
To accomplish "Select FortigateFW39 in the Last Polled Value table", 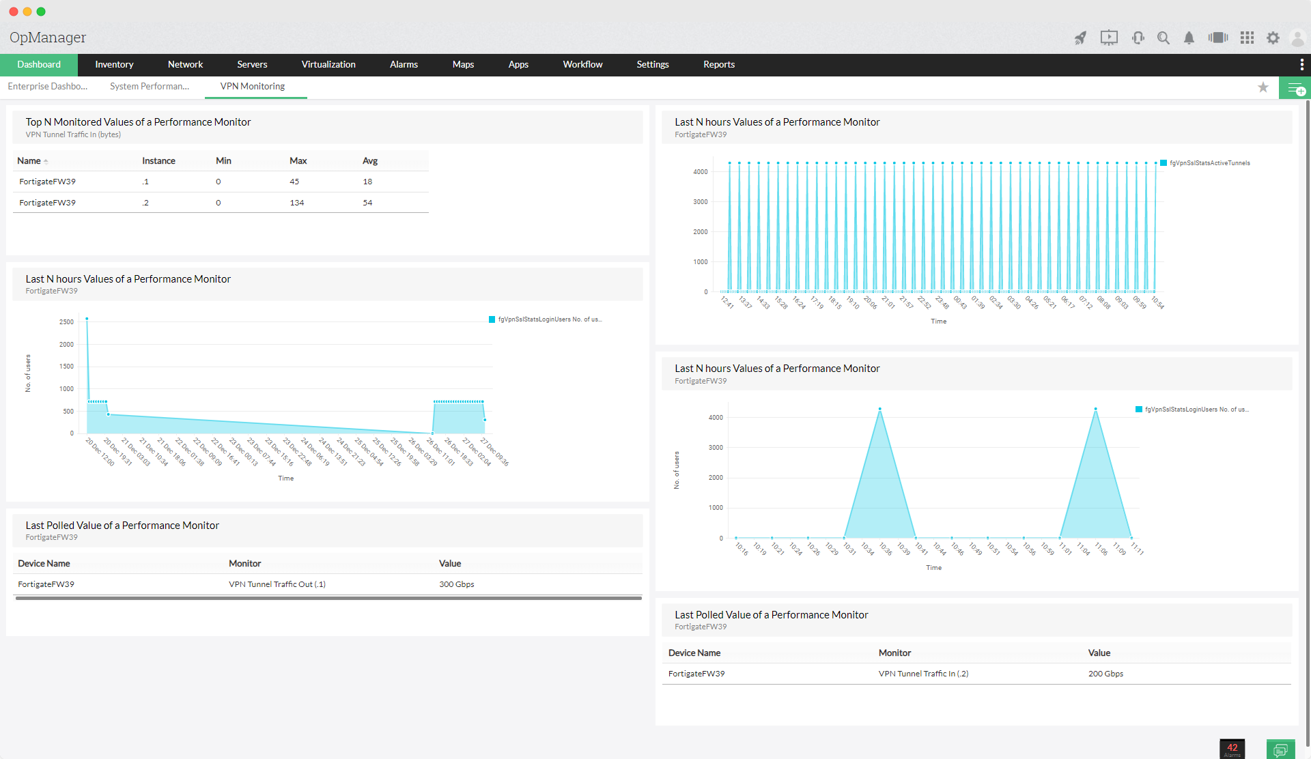I will 46,584.
